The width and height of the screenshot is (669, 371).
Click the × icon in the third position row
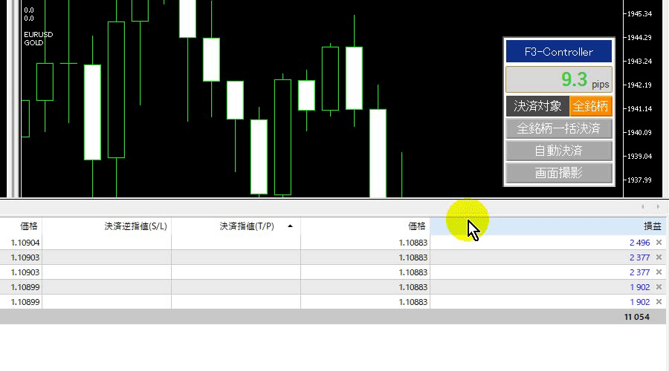[659, 272]
